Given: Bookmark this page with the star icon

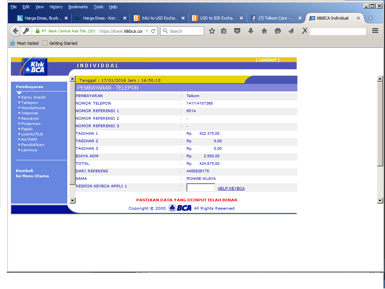Looking at the screenshot, I should point(212,31).
